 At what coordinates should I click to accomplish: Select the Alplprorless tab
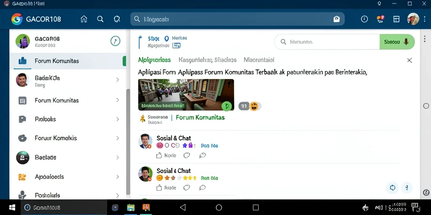tap(154, 60)
